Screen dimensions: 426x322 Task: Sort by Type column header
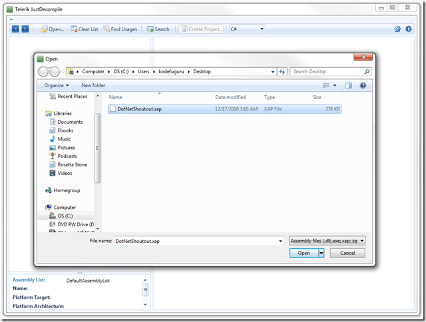click(x=286, y=97)
